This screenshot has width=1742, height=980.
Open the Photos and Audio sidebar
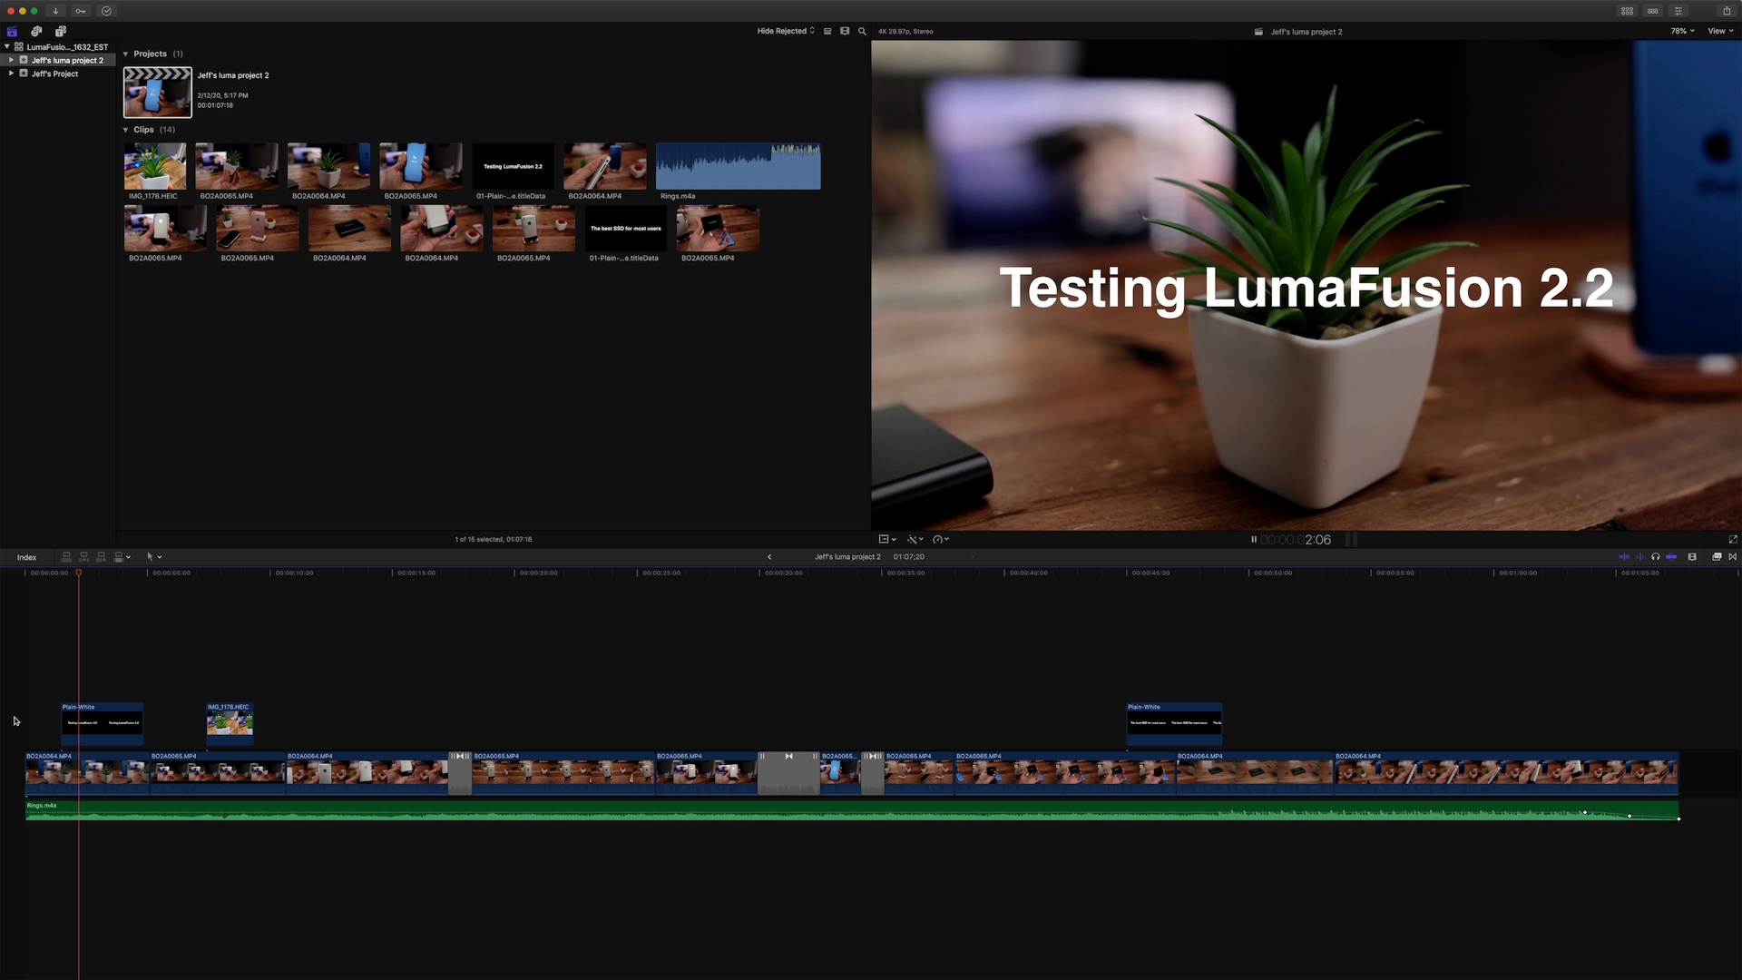click(x=36, y=31)
